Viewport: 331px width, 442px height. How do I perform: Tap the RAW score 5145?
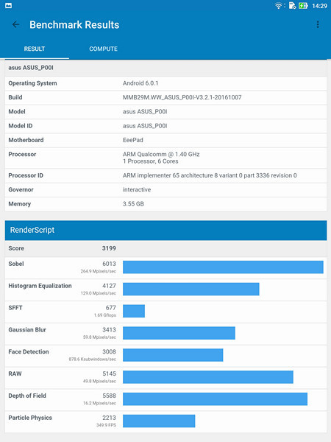pyautogui.click(x=109, y=373)
